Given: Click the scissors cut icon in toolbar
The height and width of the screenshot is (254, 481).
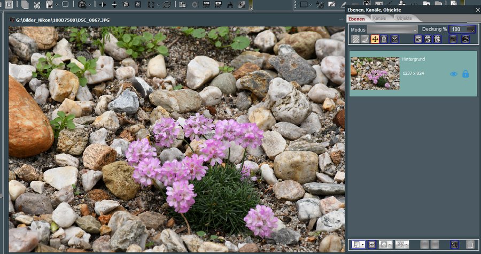Looking at the screenshot, I should (x=36, y=5).
